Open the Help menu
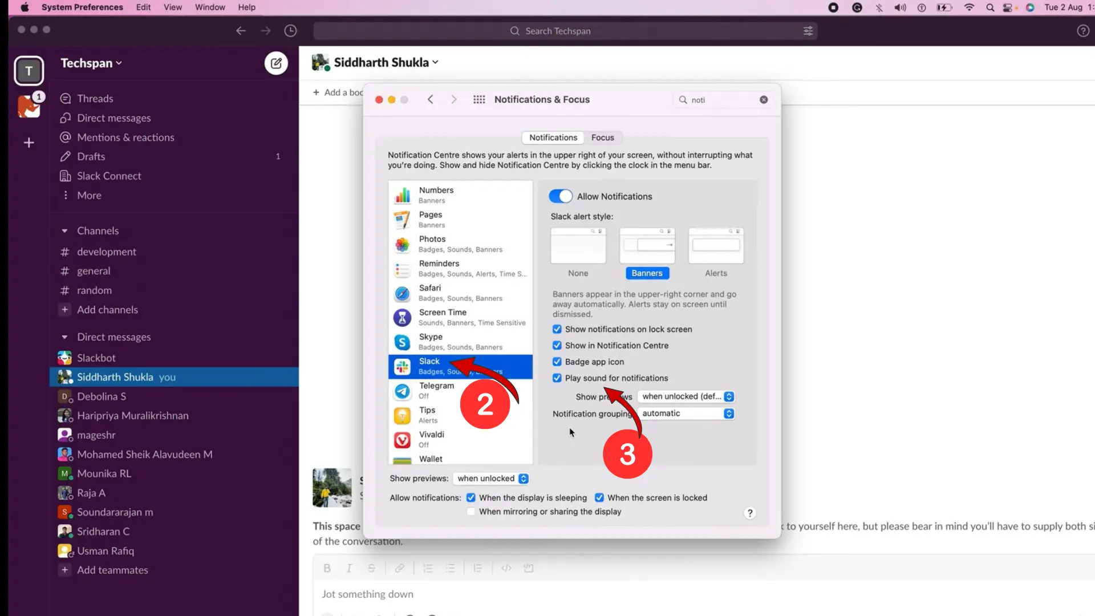Image resolution: width=1095 pixels, height=616 pixels. point(246,7)
